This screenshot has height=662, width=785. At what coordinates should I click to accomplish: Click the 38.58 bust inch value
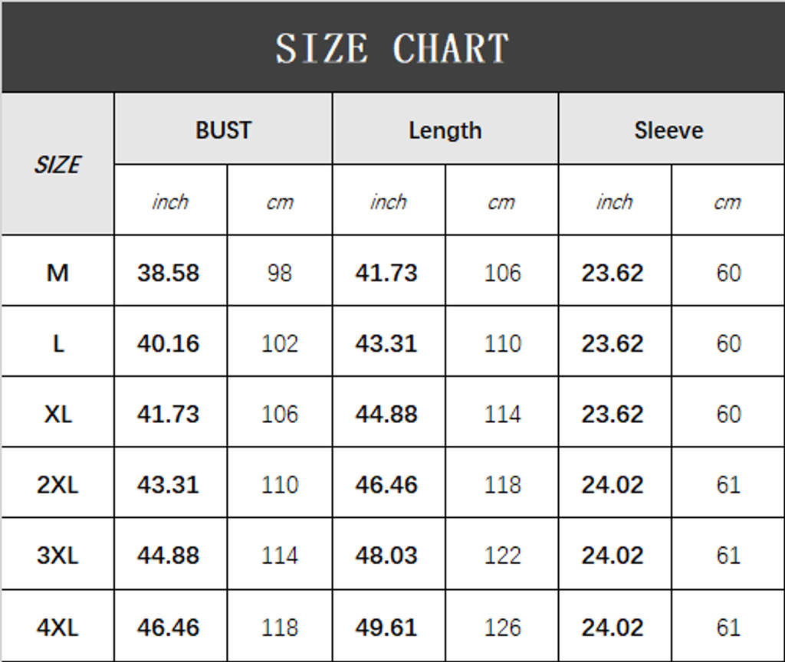[x=168, y=272]
